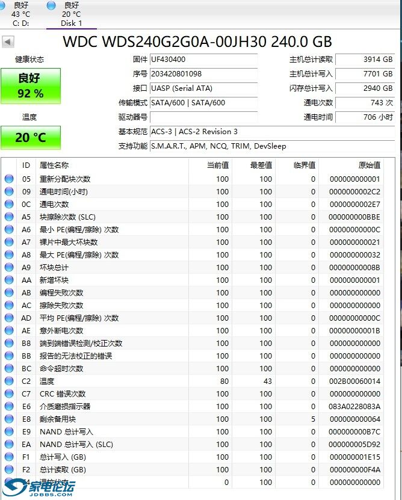Select status icon of row A5 块擦除次数 (SLC)
Image resolution: width=402 pixels, height=500 pixels.
9,217
